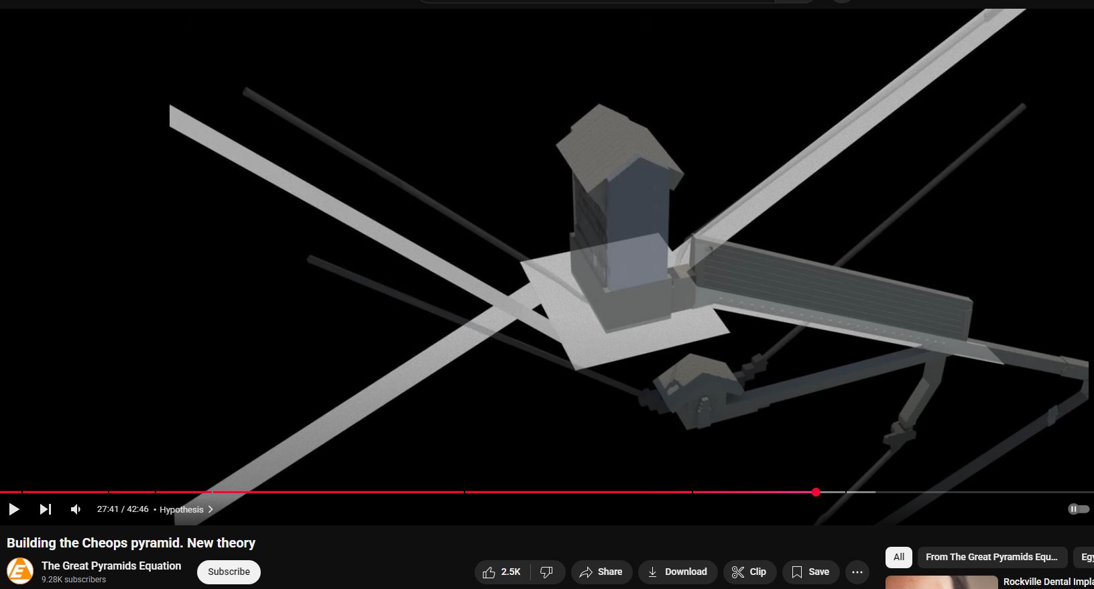The width and height of the screenshot is (1094, 589).
Task: Select From The Great Pyramids Equ... chip
Action: [992, 557]
